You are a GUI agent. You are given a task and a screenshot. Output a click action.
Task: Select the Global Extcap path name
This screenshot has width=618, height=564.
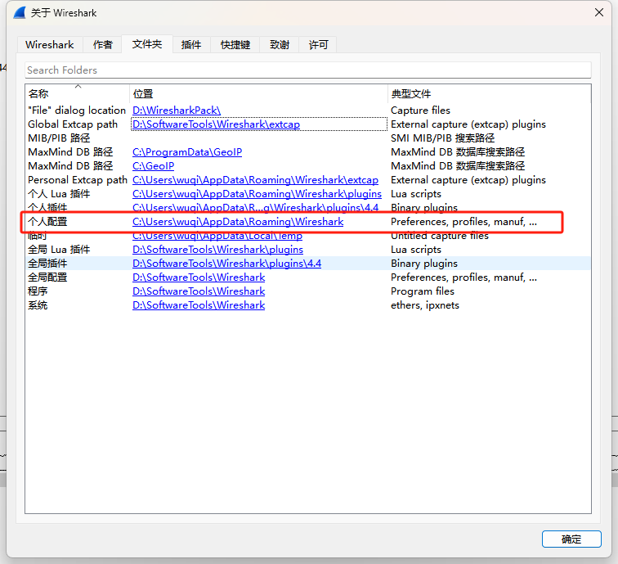click(x=73, y=124)
